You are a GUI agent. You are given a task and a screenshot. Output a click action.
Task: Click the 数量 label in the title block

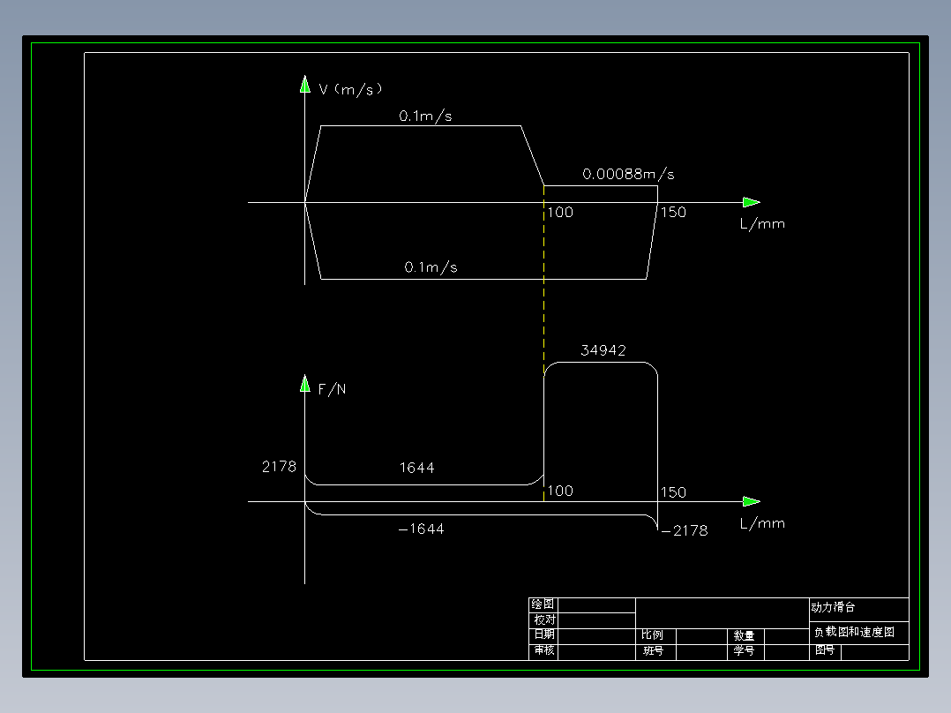point(744,635)
